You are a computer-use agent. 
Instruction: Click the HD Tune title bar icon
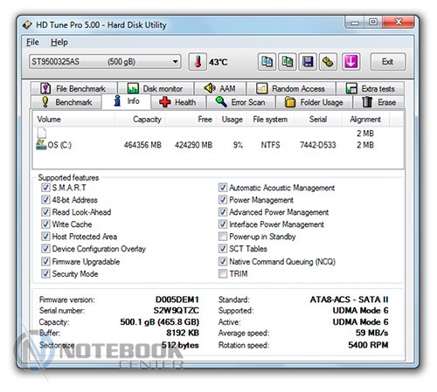tap(27, 25)
